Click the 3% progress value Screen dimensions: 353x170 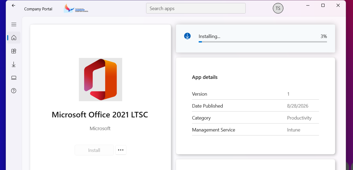[x=324, y=36]
